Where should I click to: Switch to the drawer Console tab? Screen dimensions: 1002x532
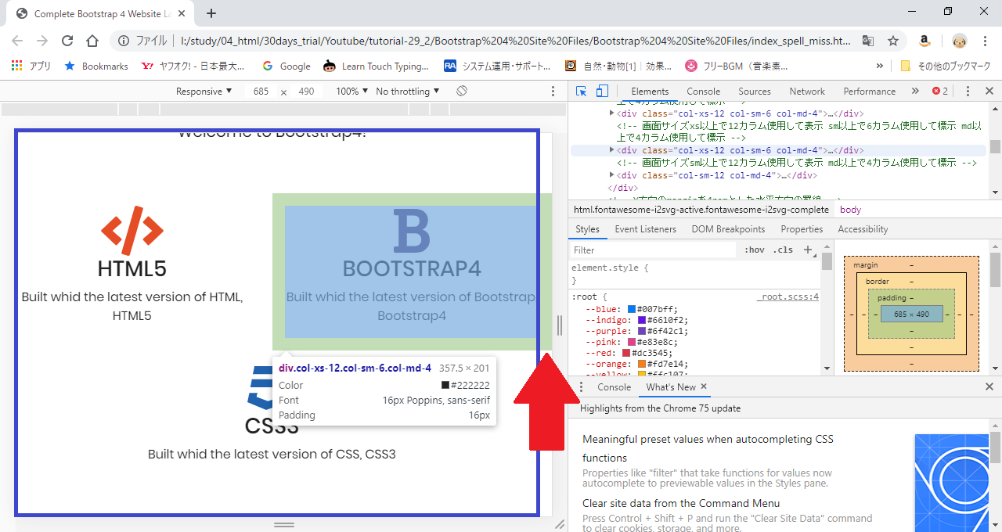(614, 387)
